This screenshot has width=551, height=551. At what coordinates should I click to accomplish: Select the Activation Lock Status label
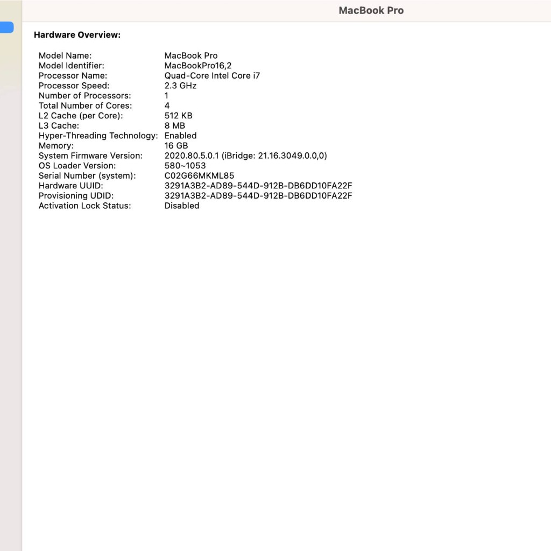84,206
